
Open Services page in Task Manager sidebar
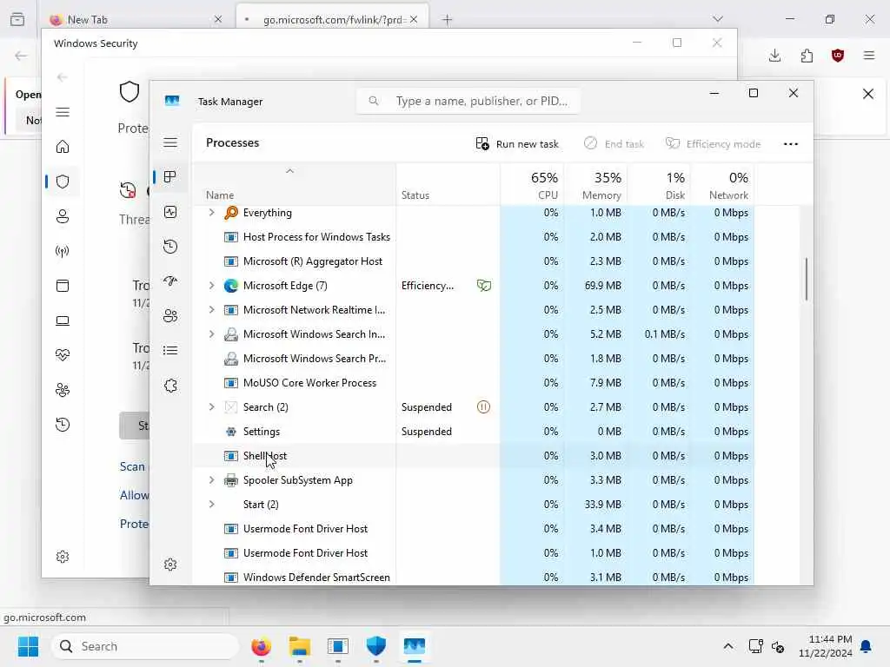(x=170, y=386)
